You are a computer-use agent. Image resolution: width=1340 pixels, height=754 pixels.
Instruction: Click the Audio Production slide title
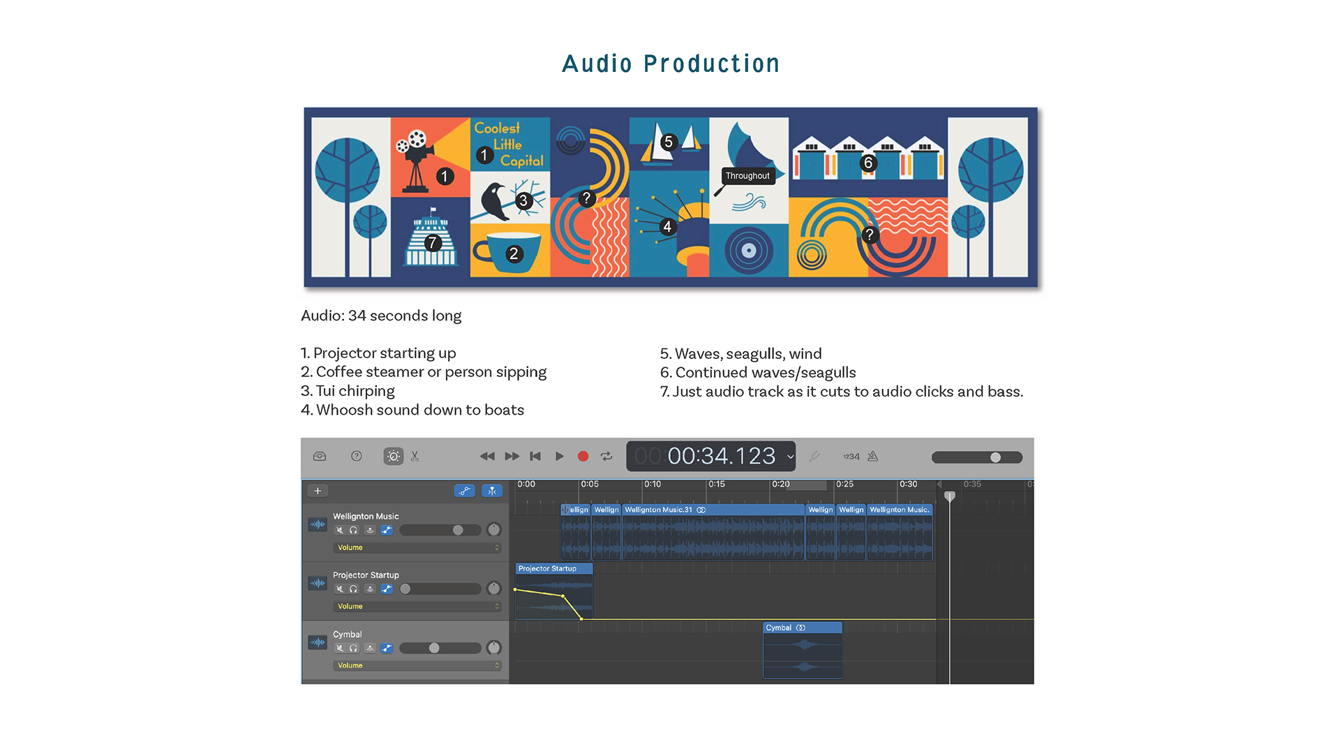(x=671, y=64)
